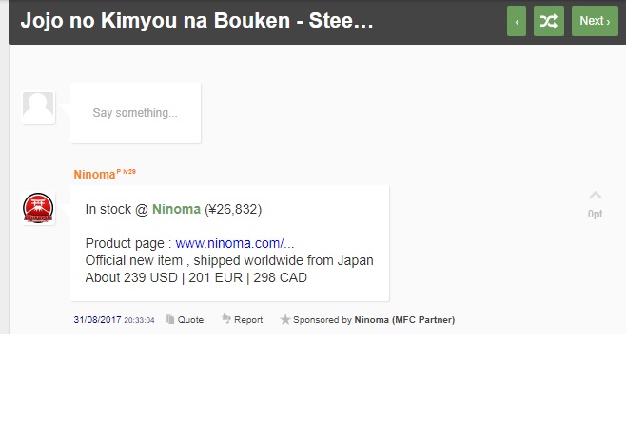Open the Ninoma (MFC Partner) sponsor link

click(404, 320)
